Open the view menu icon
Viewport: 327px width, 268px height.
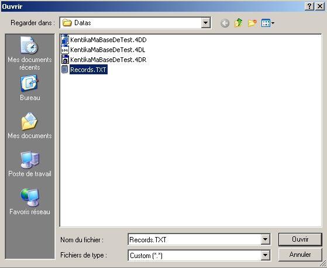(x=268, y=23)
